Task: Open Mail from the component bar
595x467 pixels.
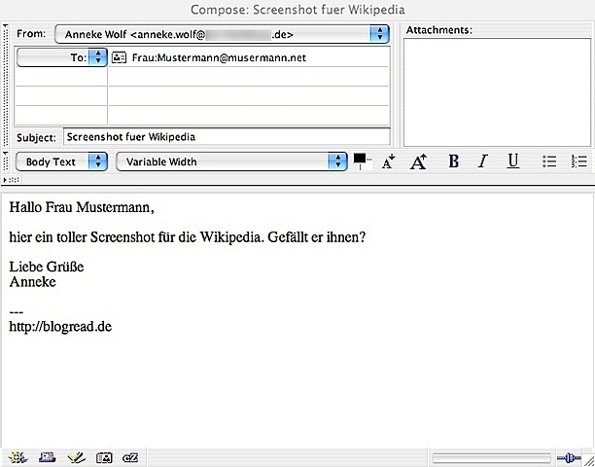Action: (47, 457)
